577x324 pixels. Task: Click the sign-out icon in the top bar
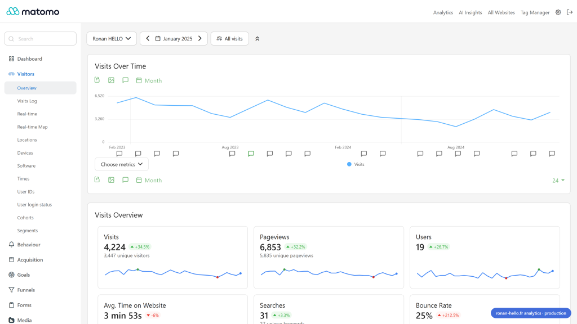pos(570,12)
